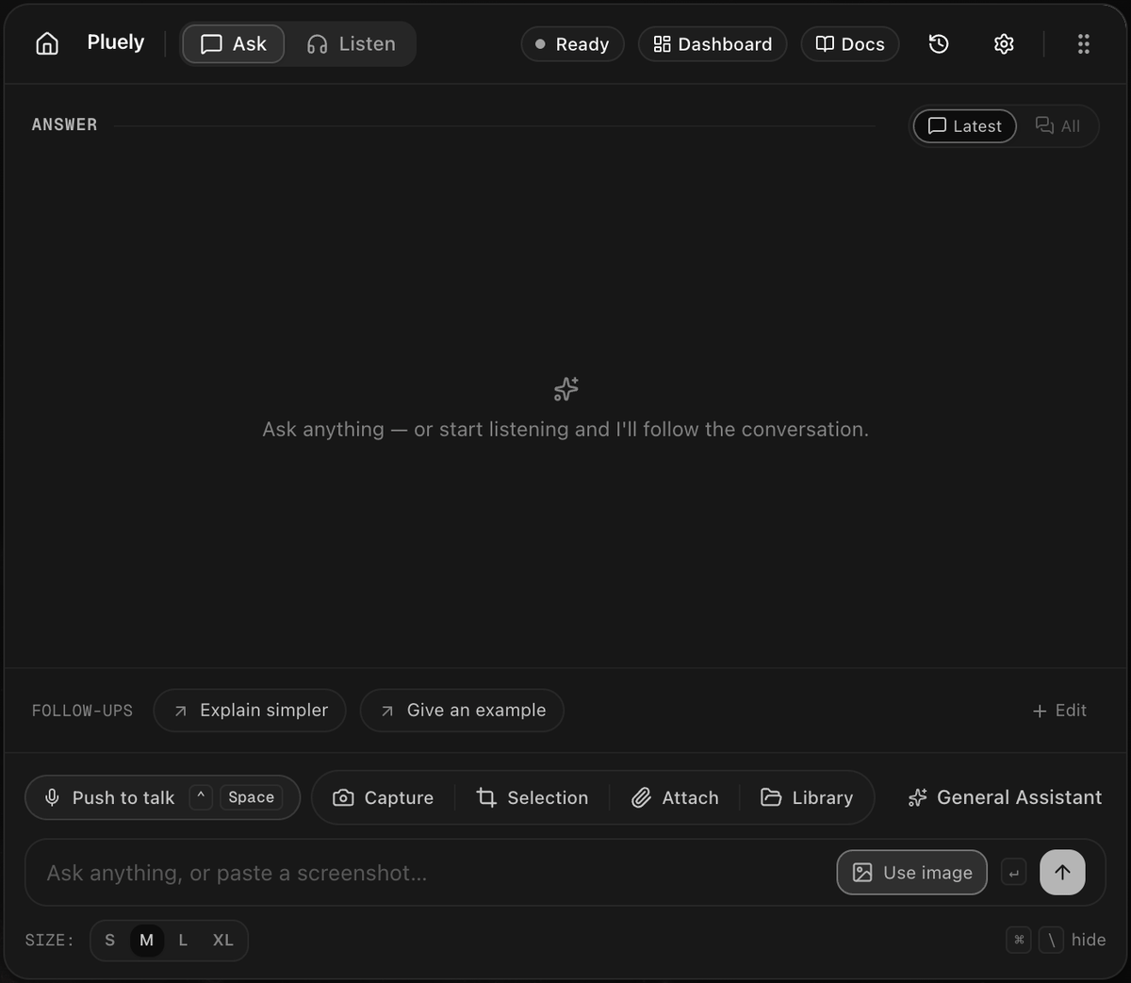Open Docs
1131x983 pixels.
tap(850, 44)
